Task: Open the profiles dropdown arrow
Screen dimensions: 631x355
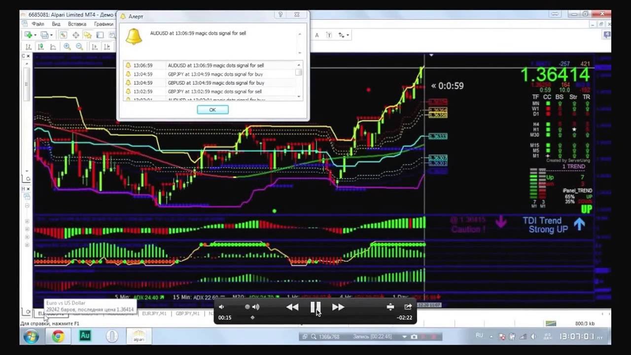Action: tap(51, 35)
